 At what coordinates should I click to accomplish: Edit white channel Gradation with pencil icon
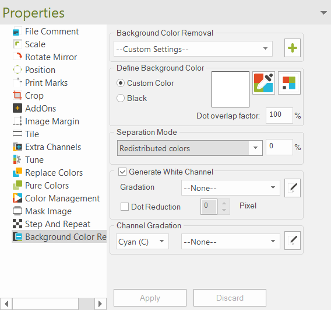pyautogui.click(x=293, y=188)
